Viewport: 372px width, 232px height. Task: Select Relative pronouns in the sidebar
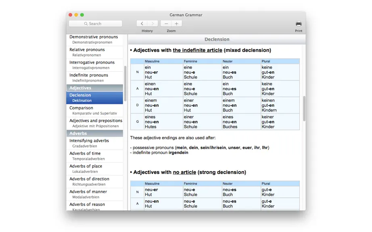click(95, 52)
